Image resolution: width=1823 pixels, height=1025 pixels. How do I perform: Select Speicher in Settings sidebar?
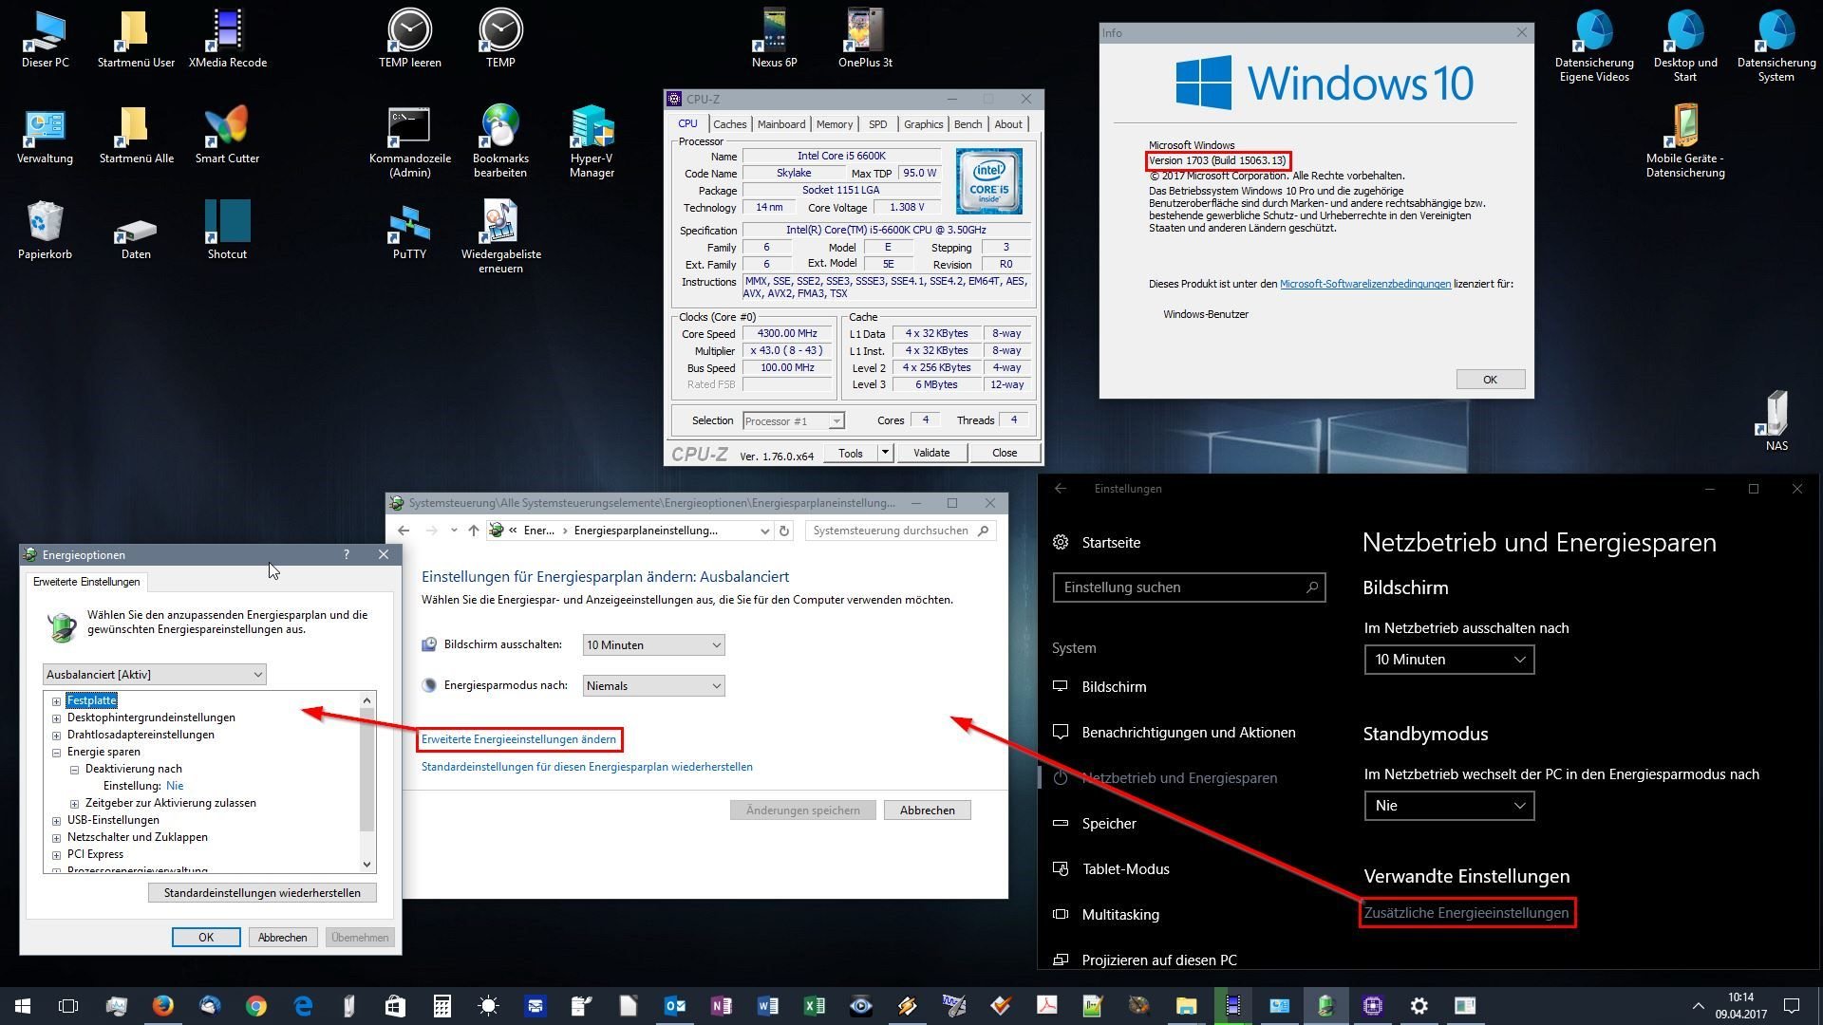point(1109,824)
